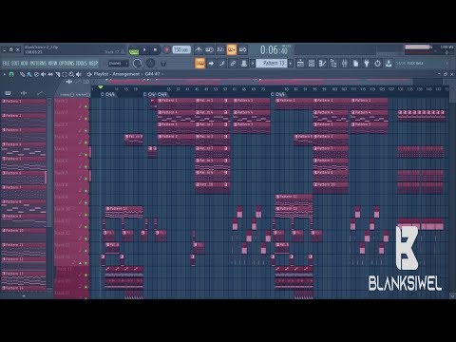This screenshot has height=342, width=456.
Task: Select the Zoom magnifier tool
Action: tap(71, 74)
